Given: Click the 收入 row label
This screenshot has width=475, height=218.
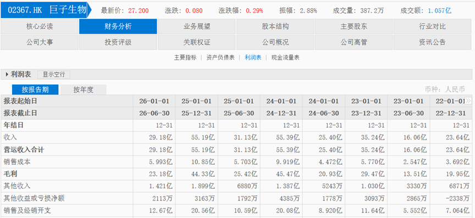Looking at the screenshot, I should [x=10, y=137].
